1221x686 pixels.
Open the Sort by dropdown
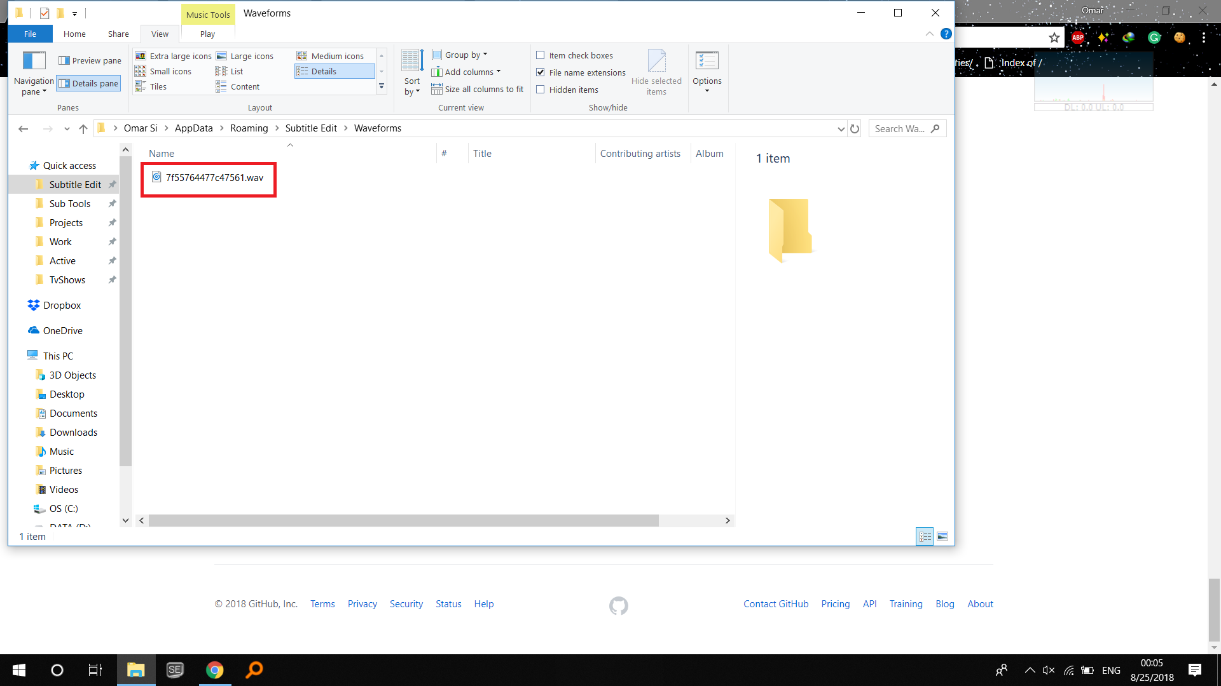pyautogui.click(x=412, y=73)
